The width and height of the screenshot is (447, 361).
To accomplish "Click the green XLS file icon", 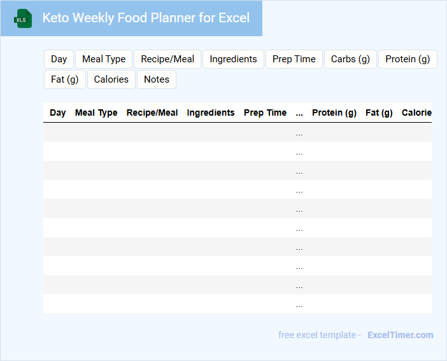I will point(23,18).
